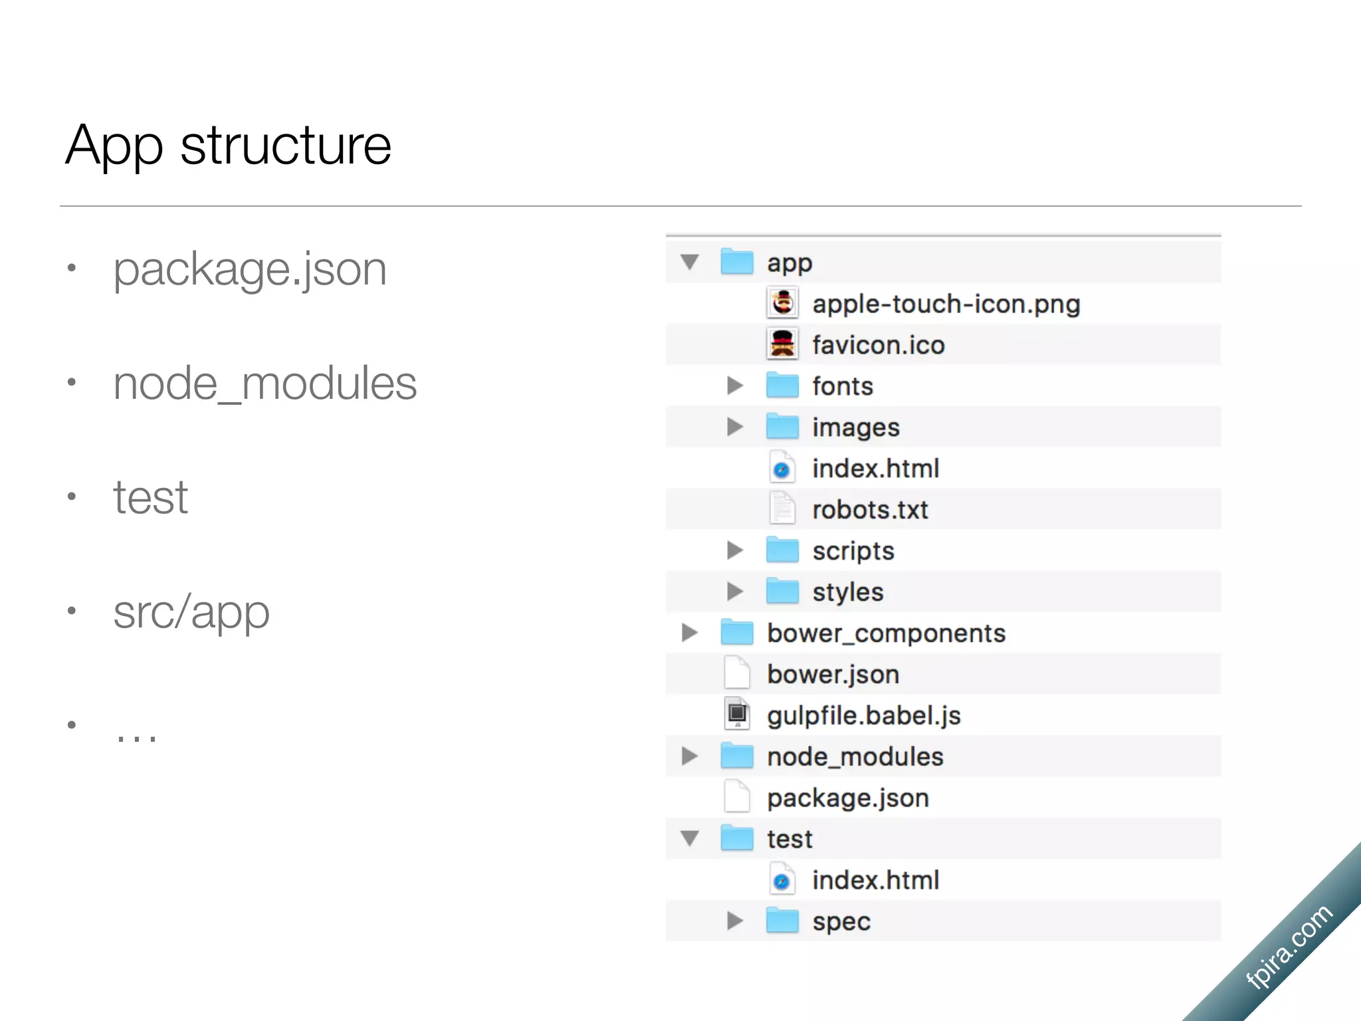This screenshot has width=1361, height=1021.
Task: Click the gulpfile.babel.js script icon
Action: (x=737, y=714)
